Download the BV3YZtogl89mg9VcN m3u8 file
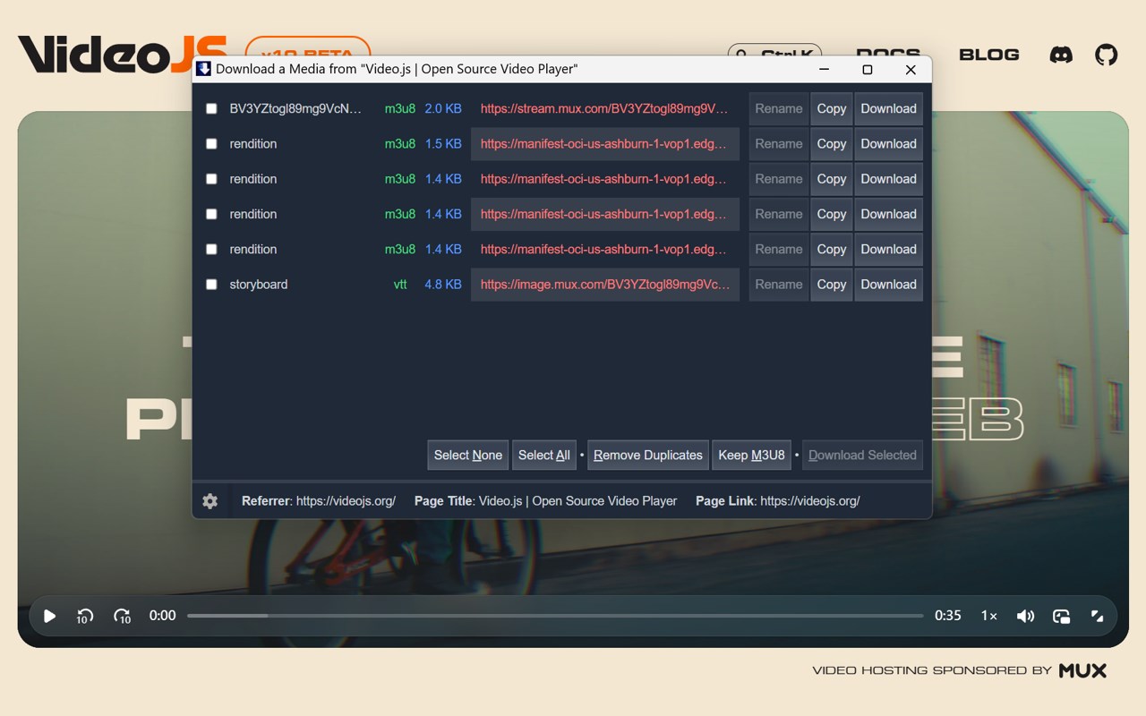 point(889,109)
